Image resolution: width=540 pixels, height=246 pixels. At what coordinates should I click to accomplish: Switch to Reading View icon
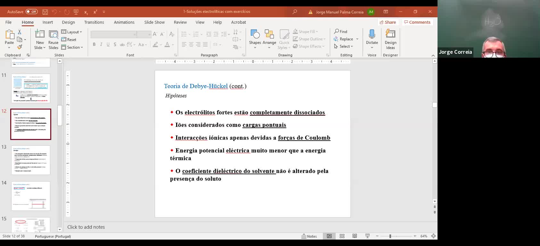(x=355, y=236)
